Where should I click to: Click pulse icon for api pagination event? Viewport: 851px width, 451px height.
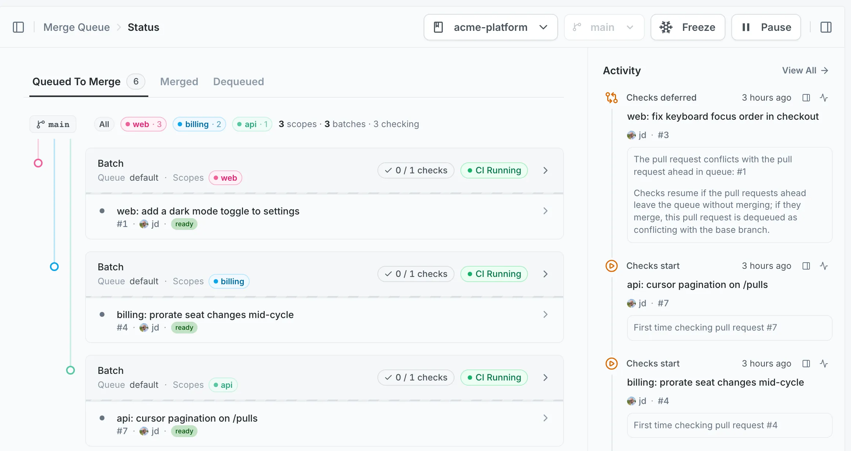pos(824,266)
